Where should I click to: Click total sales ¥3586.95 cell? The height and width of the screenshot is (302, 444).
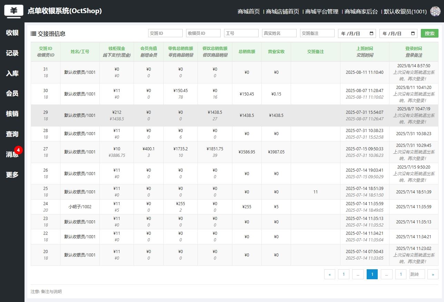[247, 152]
